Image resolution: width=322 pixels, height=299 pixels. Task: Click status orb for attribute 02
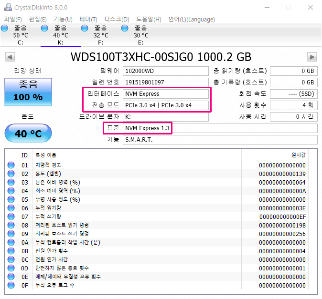coord(11,174)
